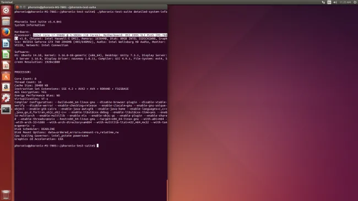
Task: Click the 'Virtualization: VT-x' line
Action: [x=31, y=99]
